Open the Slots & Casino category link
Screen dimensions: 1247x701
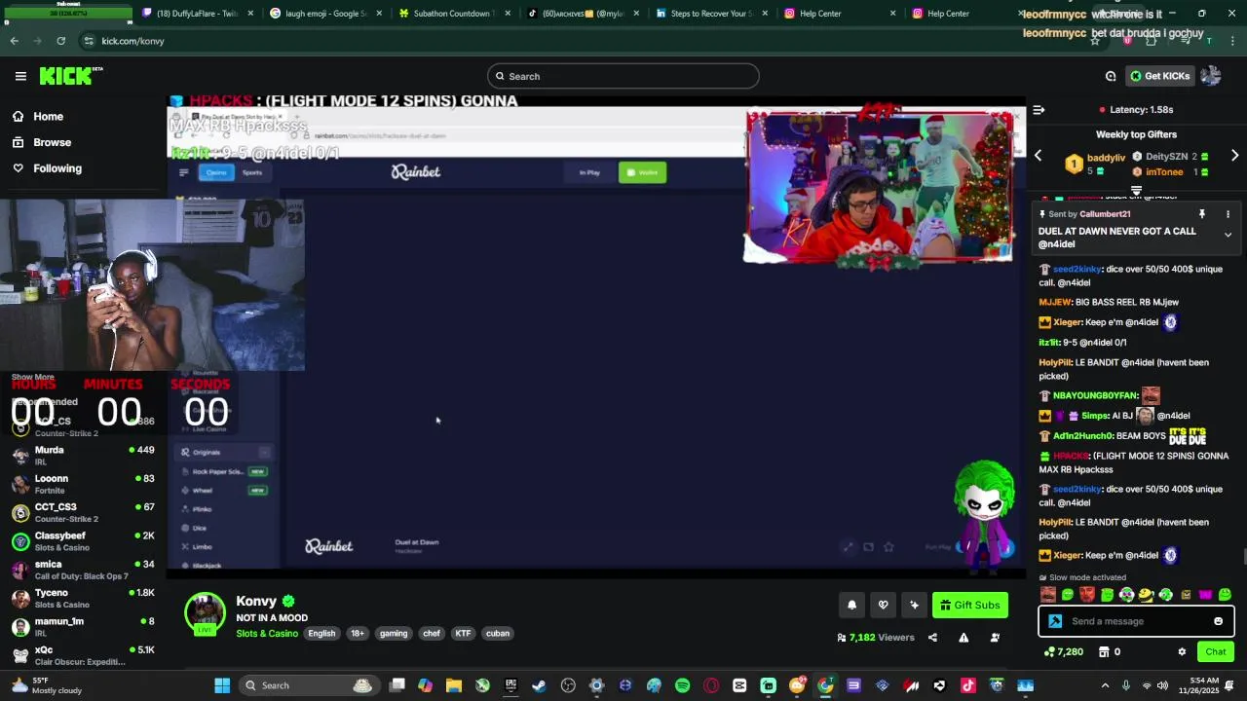click(x=267, y=634)
